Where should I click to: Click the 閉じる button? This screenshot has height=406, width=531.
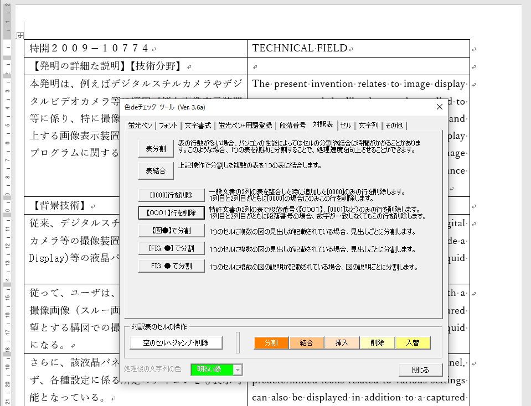click(x=420, y=370)
